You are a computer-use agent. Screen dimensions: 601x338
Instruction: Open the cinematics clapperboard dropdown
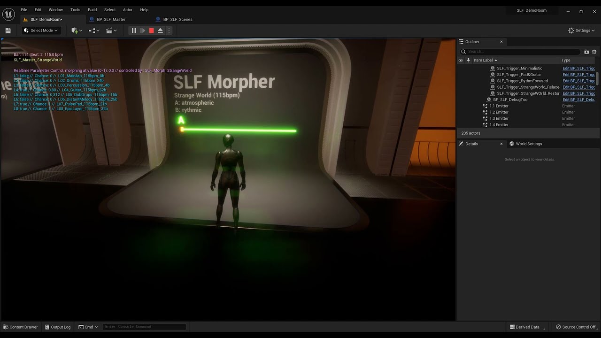[111, 31]
